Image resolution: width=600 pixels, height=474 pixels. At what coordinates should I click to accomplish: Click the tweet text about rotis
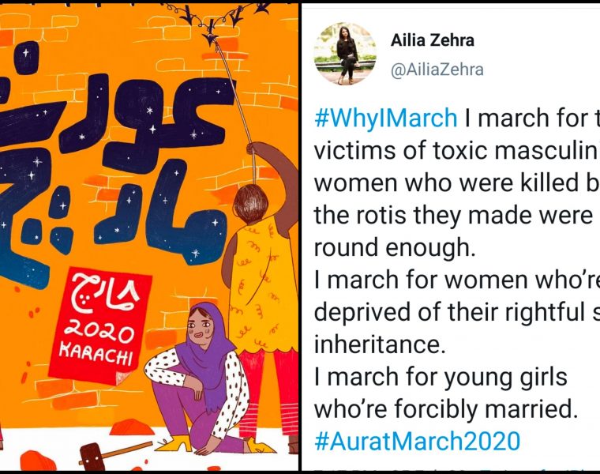click(453, 216)
